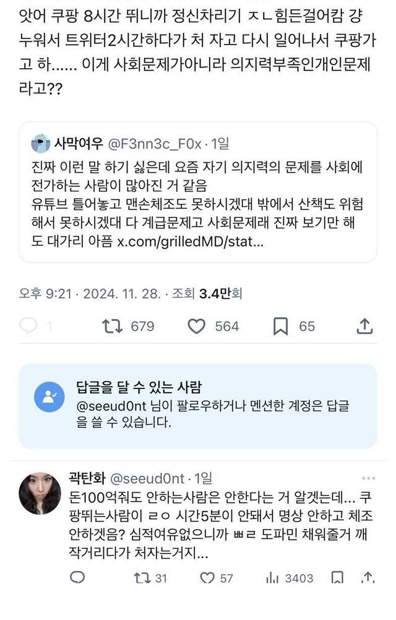The image size is (396, 620).
Task: Share 곽탄화's reply
Action: point(369,577)
